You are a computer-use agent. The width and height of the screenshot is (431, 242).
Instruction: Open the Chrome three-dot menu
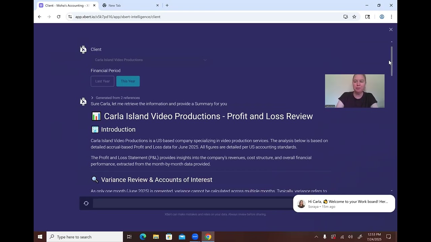tap(391, 17)
